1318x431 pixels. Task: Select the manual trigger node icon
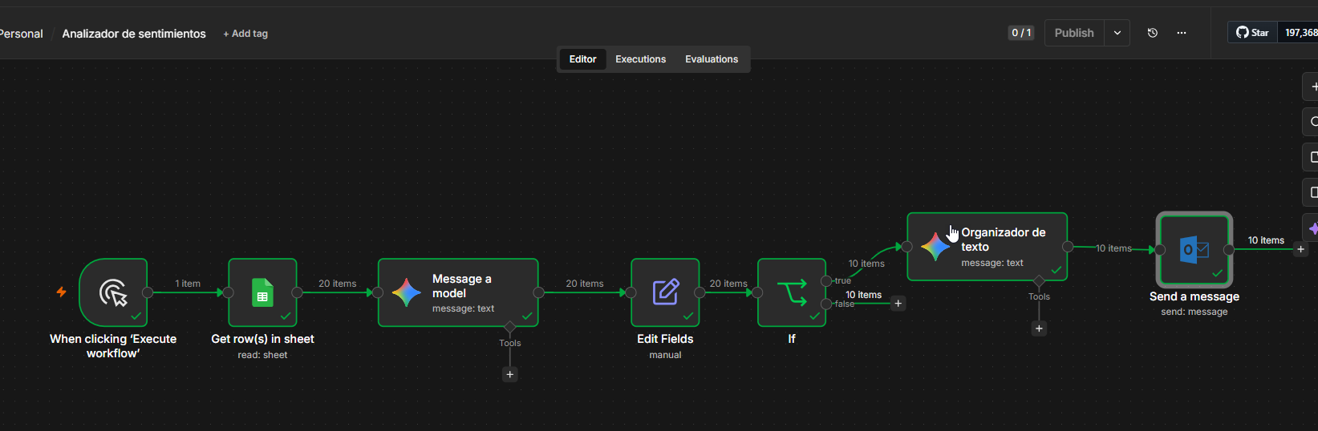(113, 292)
